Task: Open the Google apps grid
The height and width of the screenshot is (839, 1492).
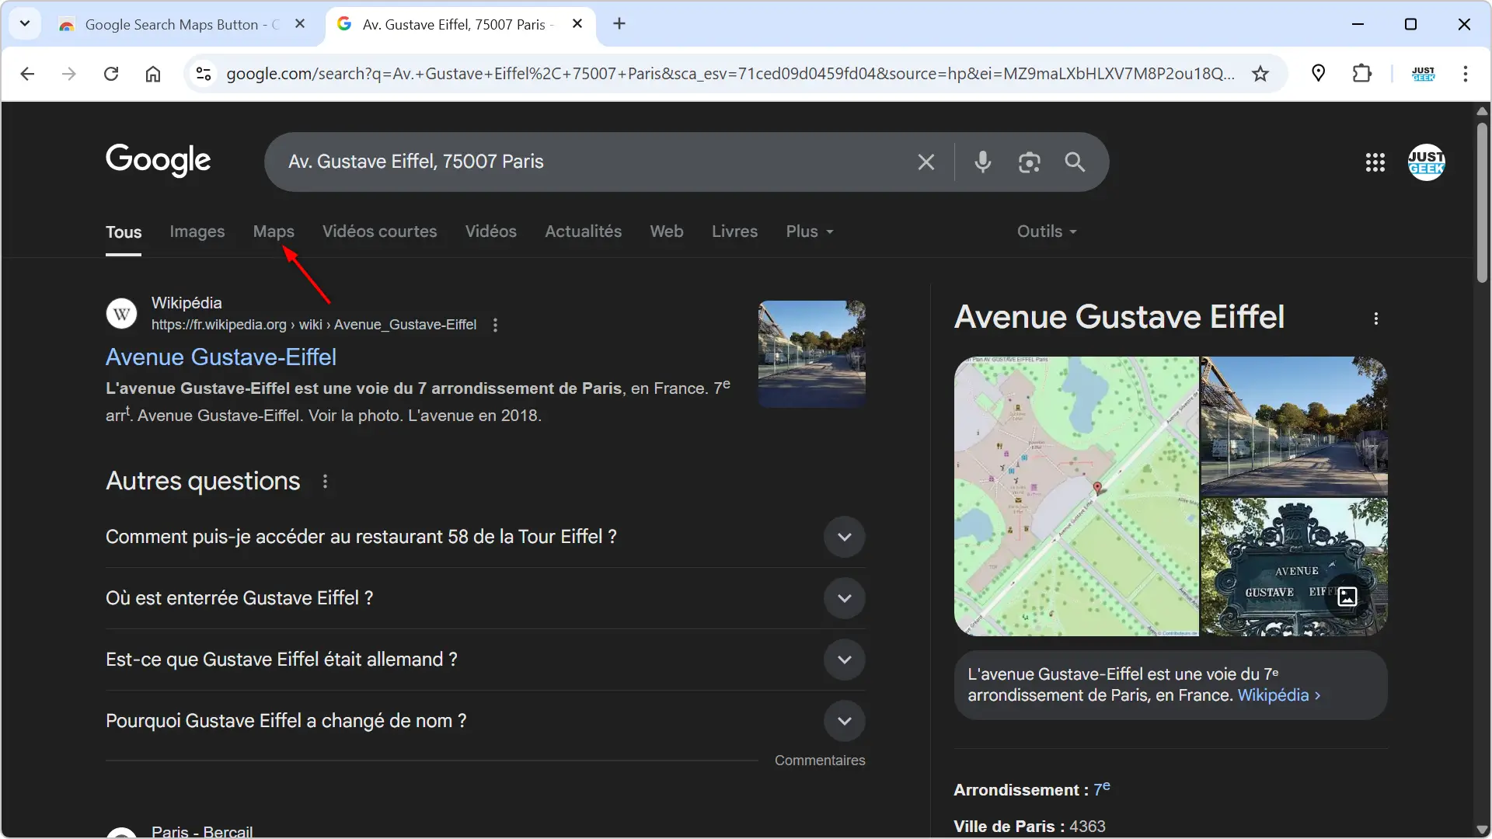Action: [1375, 162]
